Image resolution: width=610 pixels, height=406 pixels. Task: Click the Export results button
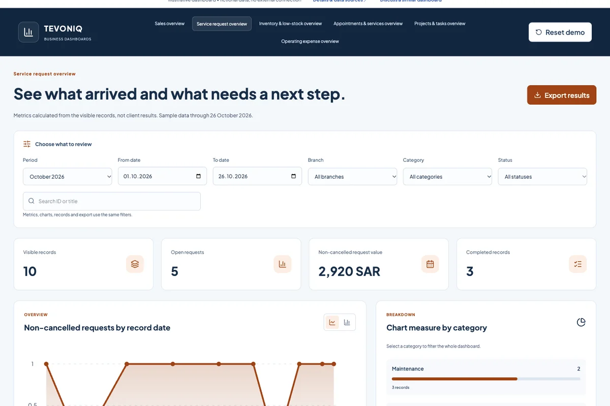point(562,95)
